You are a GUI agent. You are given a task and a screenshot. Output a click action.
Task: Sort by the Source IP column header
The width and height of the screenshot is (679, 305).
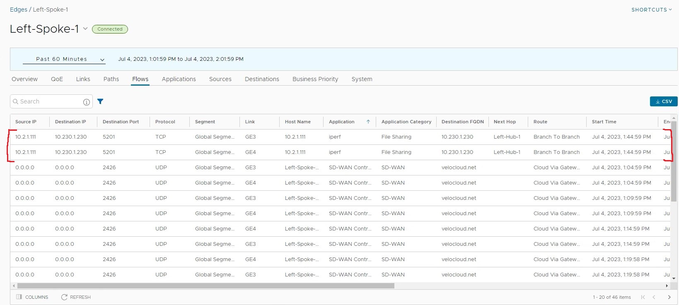point(26,122)
